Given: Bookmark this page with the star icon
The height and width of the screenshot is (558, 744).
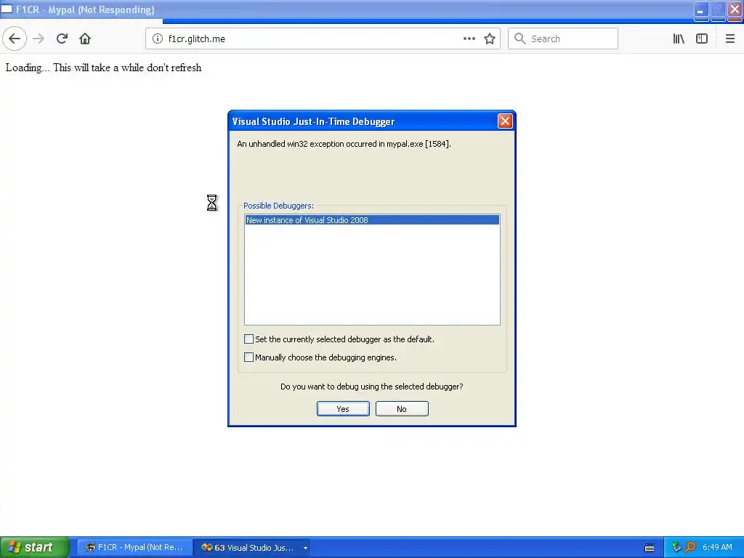Looking at the screenshot, I should pos(490,39).
